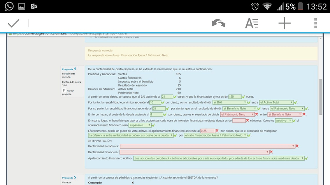Expand the empty Rentabilidad Económica dropdown
The image size is (330, 185).
point(207,146)
